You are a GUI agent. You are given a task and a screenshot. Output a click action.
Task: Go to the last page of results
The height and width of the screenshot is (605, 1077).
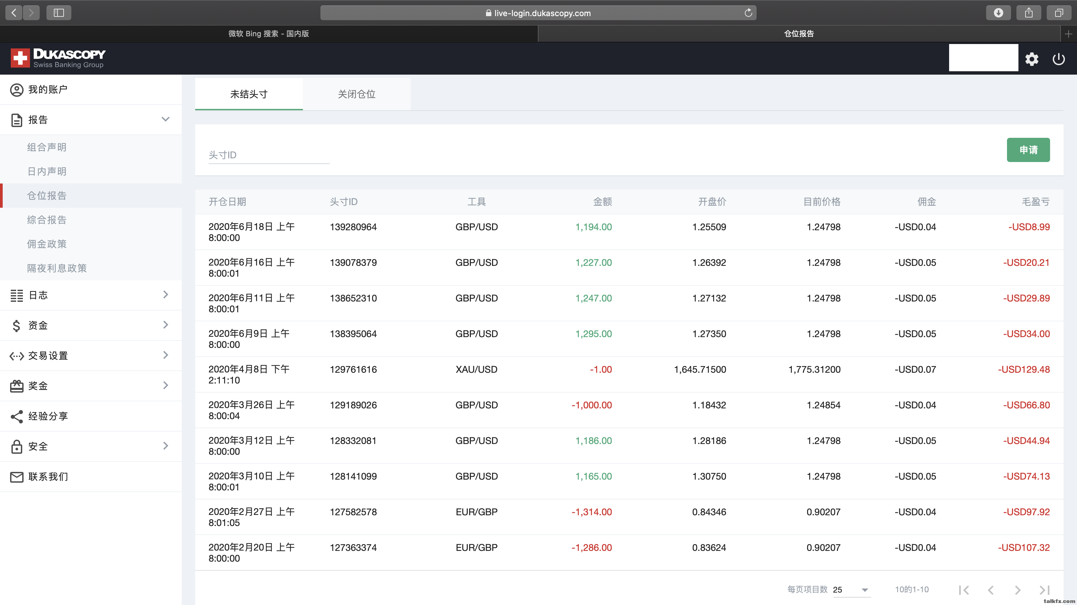point(1044,590)
